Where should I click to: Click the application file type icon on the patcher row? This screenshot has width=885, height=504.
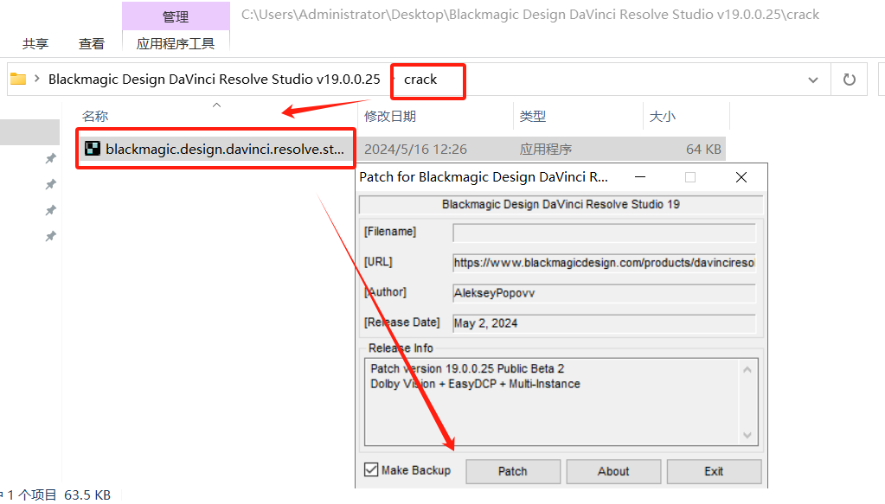93,148
